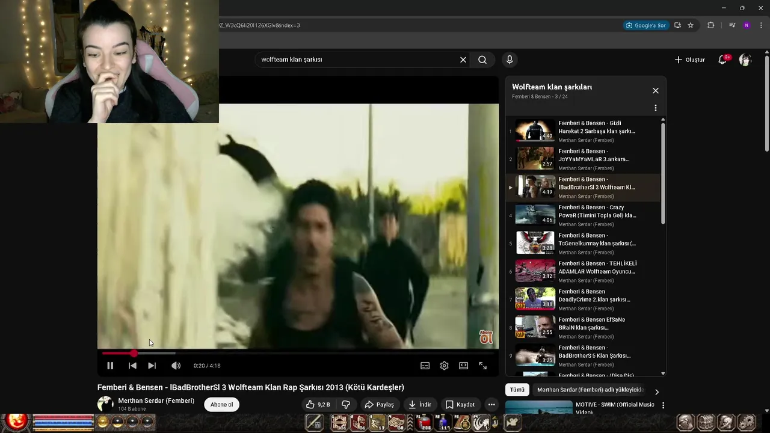Click the red potion slot in game bar
The width and height of the screenshot is (770, 433).
[425, 423]
